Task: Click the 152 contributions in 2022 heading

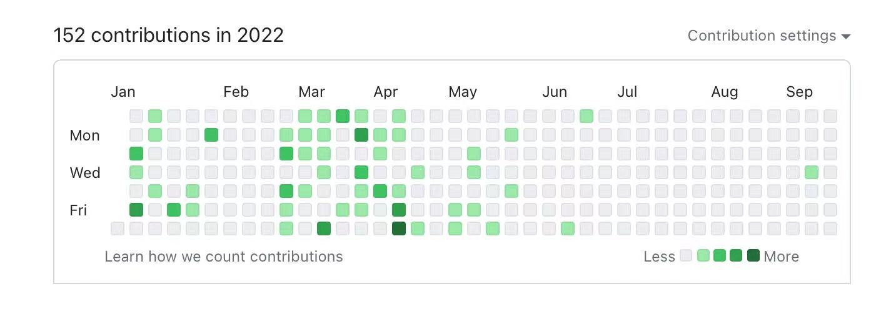Action: 169,35
